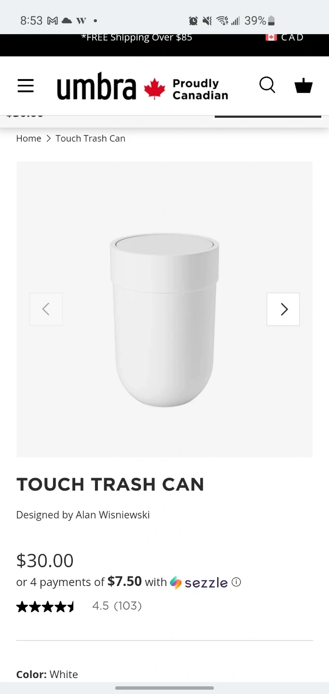Tap the alarm clock status icon
This screenshot has height=694, width=329.
point(193,21)
